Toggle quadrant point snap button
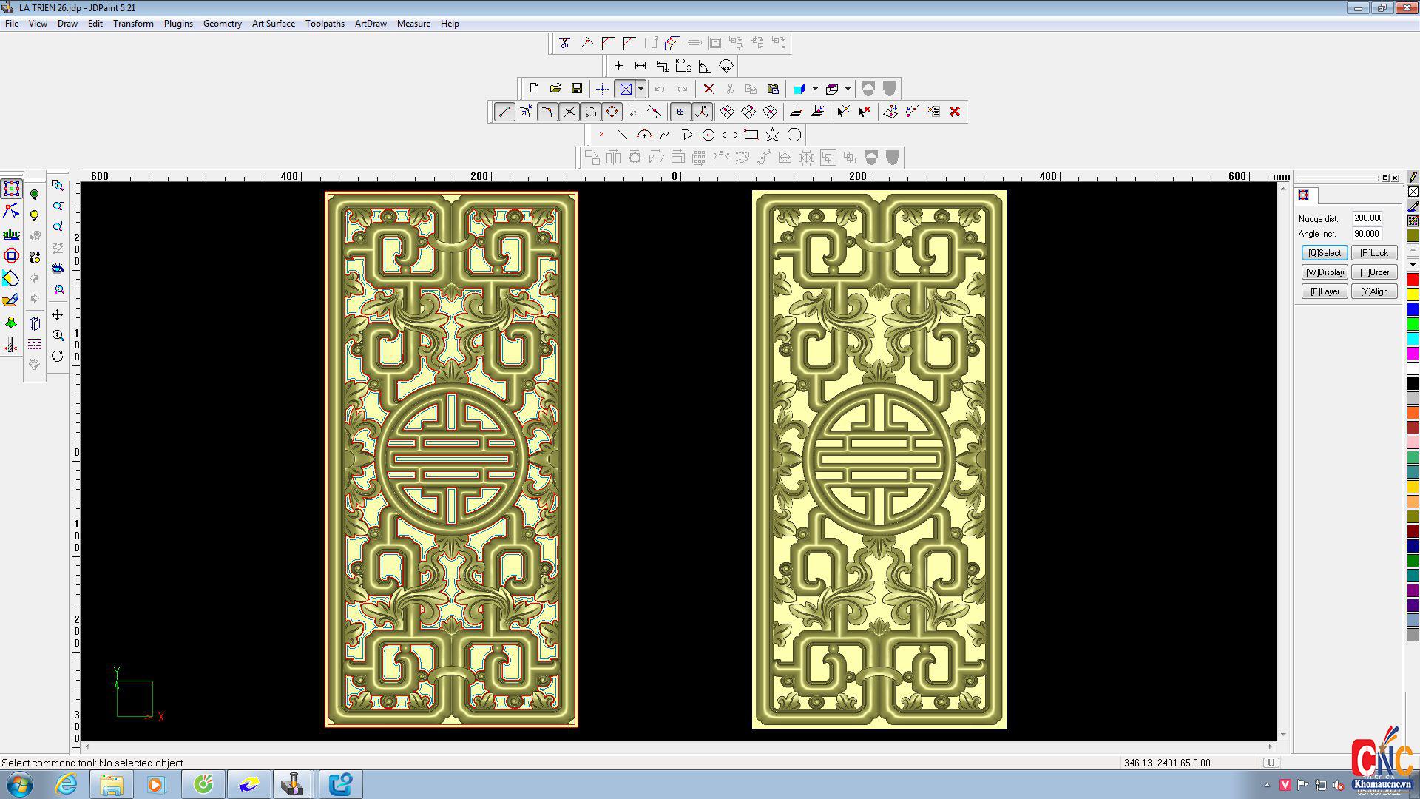 point(612,112)
